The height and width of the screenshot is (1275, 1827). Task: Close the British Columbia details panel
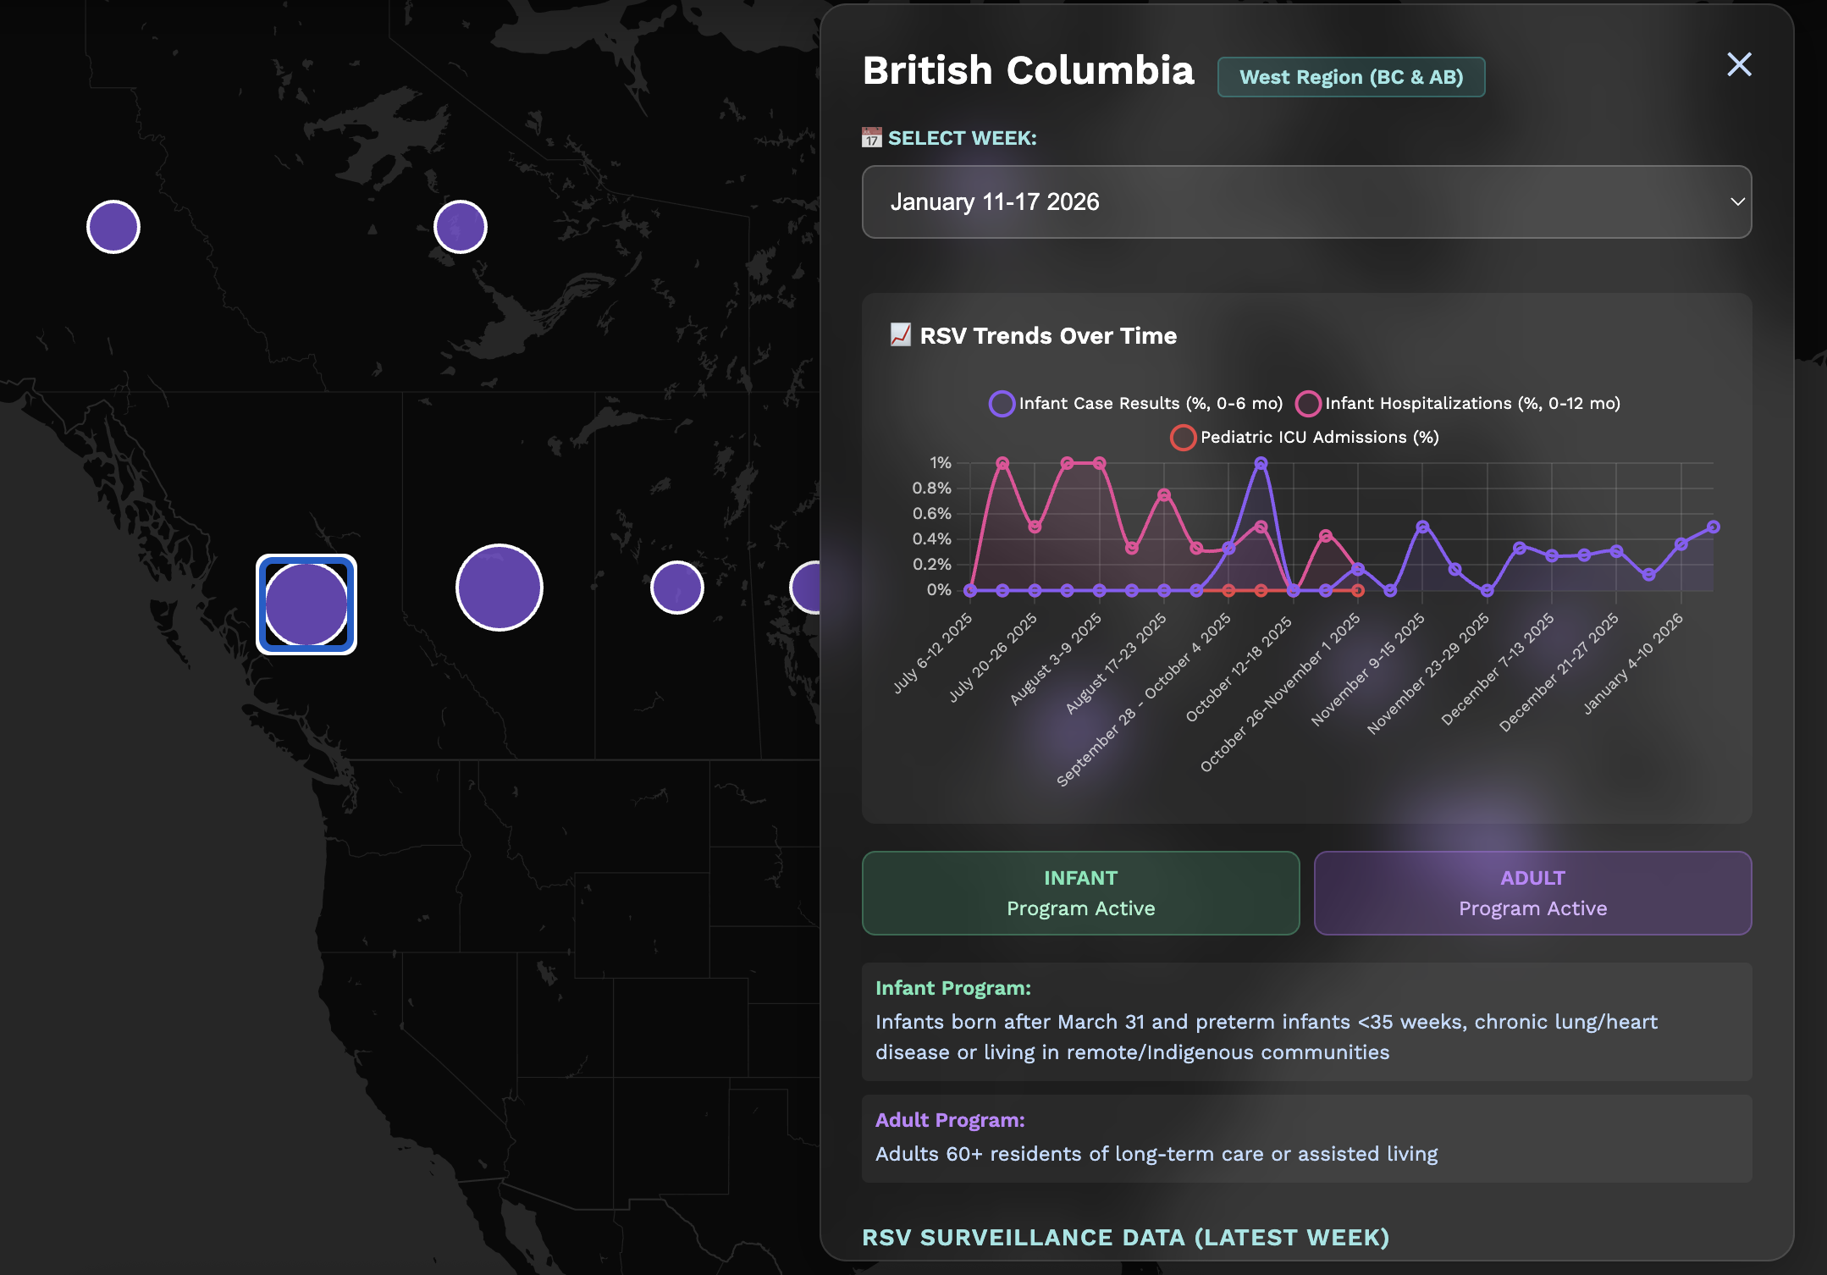point(1739,64)
